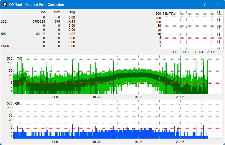Click the BIS average value 0.07
Viewport: 225px width, 145px height.
[72, 34]
